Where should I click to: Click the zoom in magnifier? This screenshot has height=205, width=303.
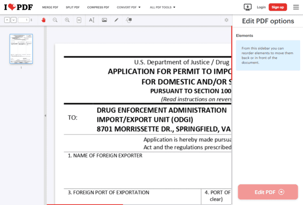tap(67, 20)
